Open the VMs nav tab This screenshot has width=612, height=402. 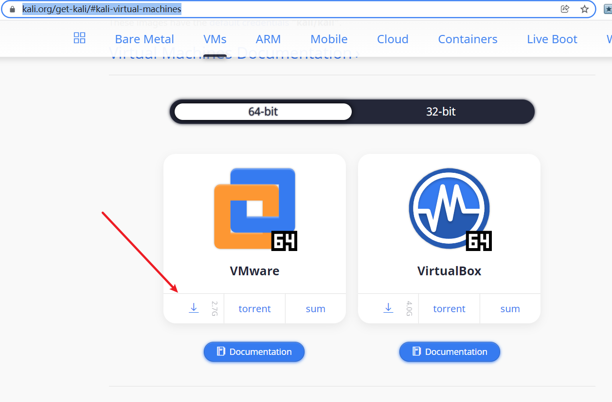215,39
